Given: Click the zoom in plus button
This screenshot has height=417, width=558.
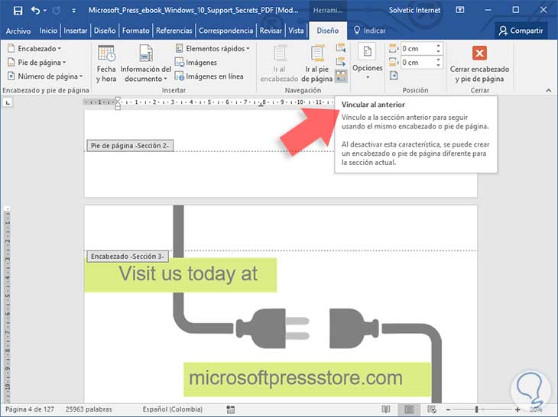Looking at the screenshot, I should click(x=517, y=410).
